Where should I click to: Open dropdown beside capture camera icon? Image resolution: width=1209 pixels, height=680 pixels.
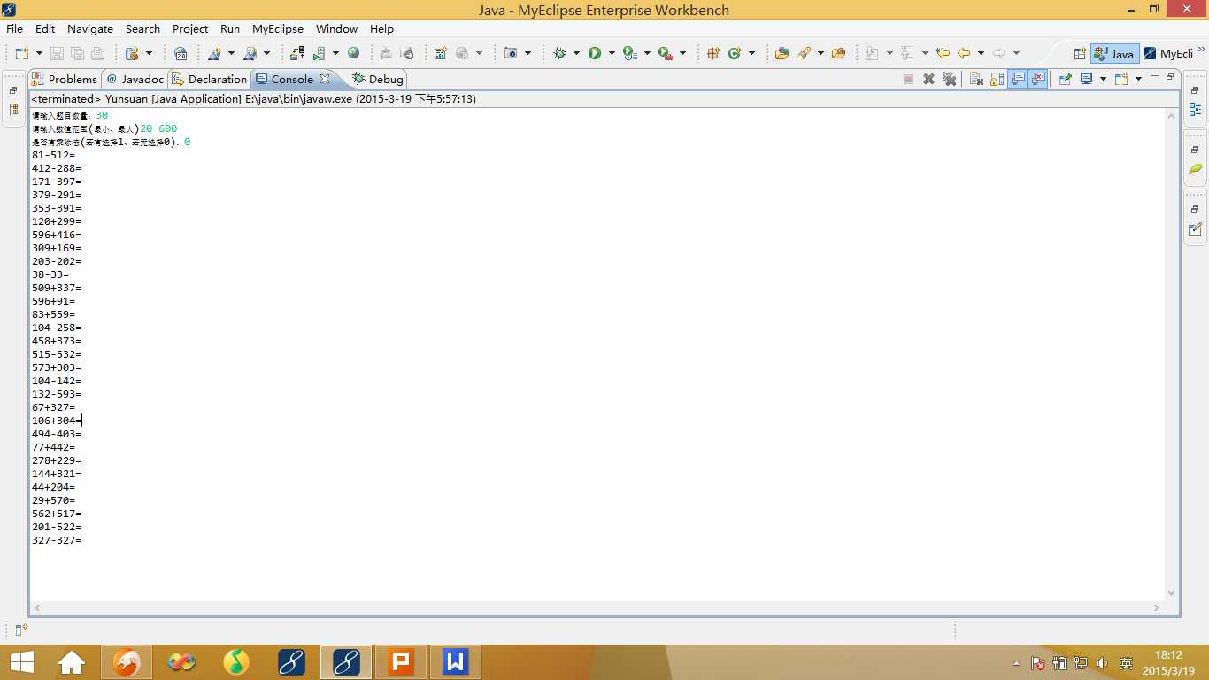527,53
